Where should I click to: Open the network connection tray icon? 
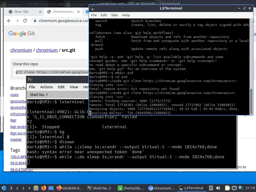(x=234, y=188)
